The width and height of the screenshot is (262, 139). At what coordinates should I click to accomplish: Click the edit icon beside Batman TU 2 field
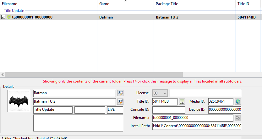click(120, 102)
